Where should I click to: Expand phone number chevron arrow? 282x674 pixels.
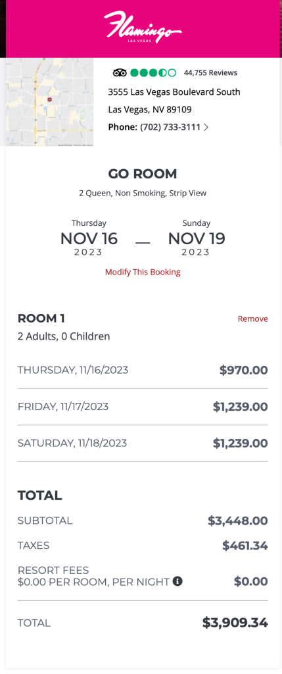[206, 127]
